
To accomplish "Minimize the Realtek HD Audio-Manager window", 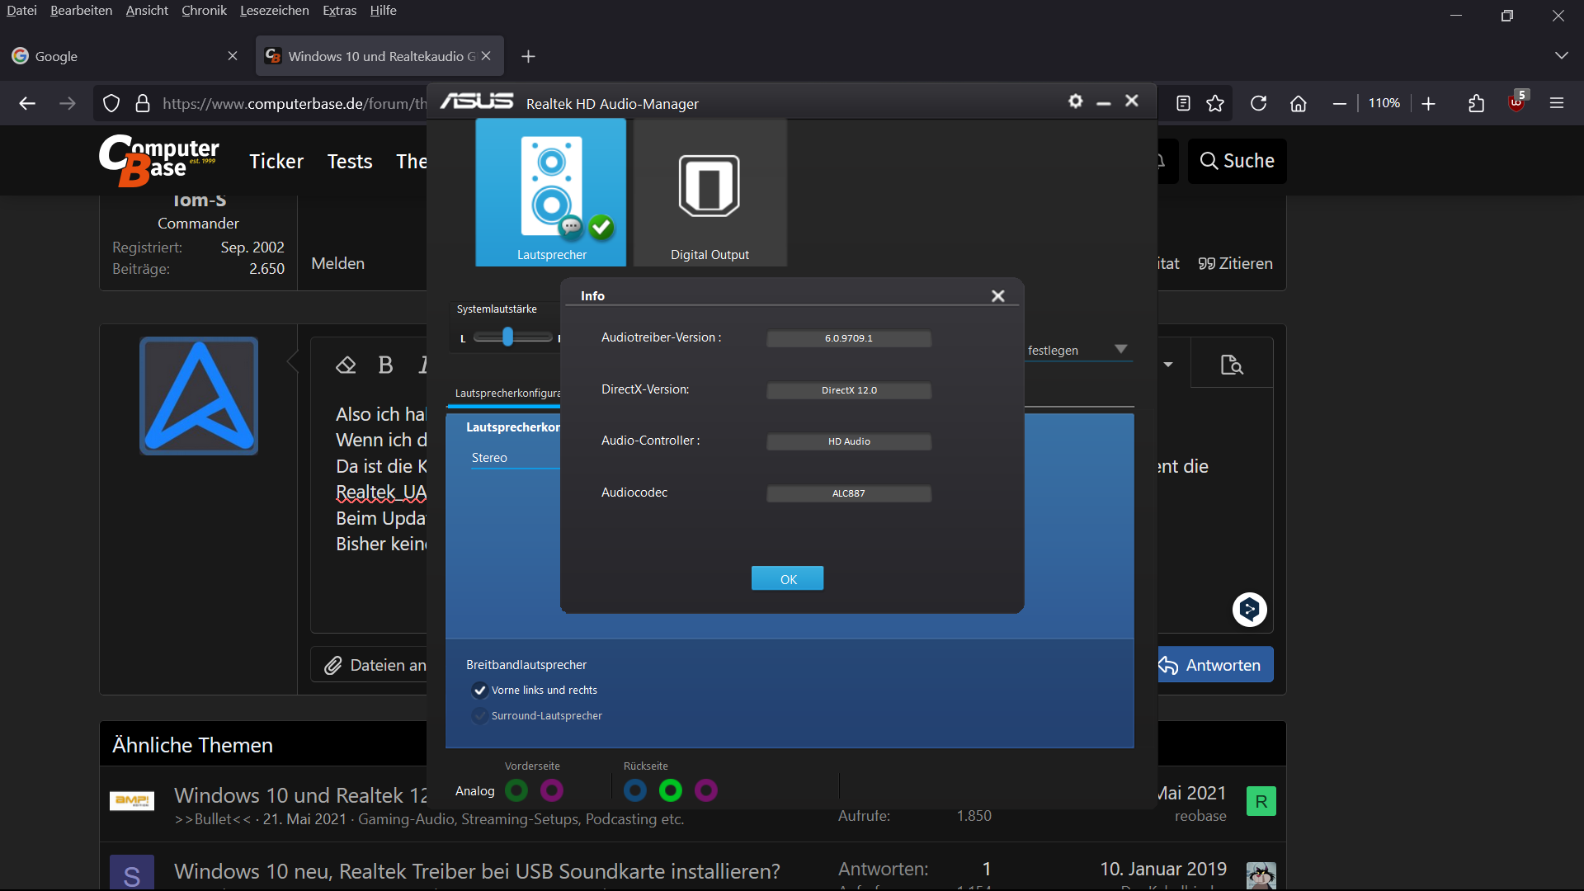I will tap(1103, 101).
